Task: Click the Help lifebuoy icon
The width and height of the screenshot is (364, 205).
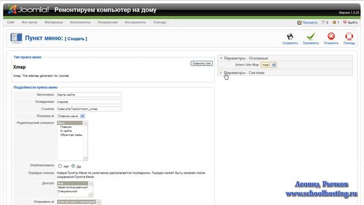Action: (x=349, y=36)
